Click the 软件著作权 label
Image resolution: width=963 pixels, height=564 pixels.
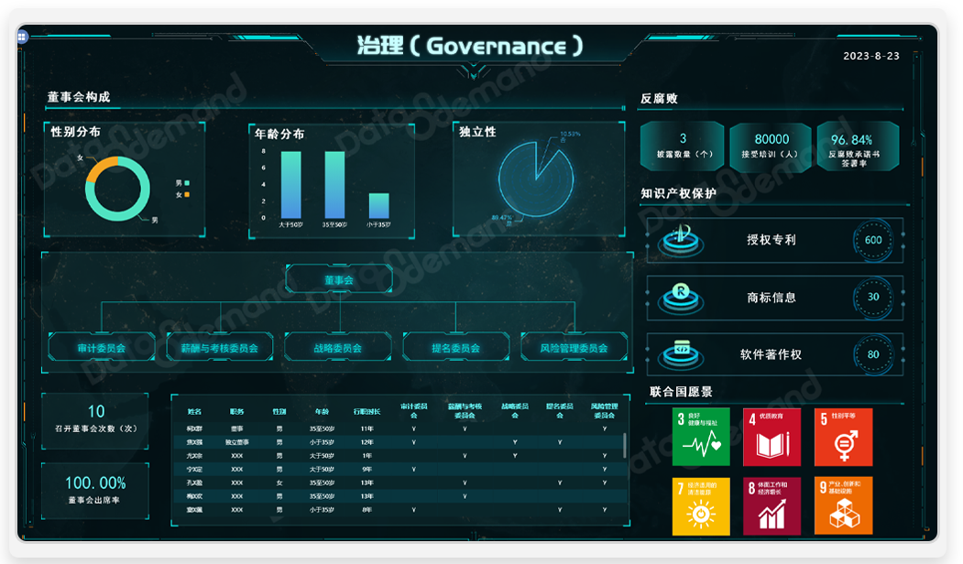pyautogui.click(x=771, y=354)
